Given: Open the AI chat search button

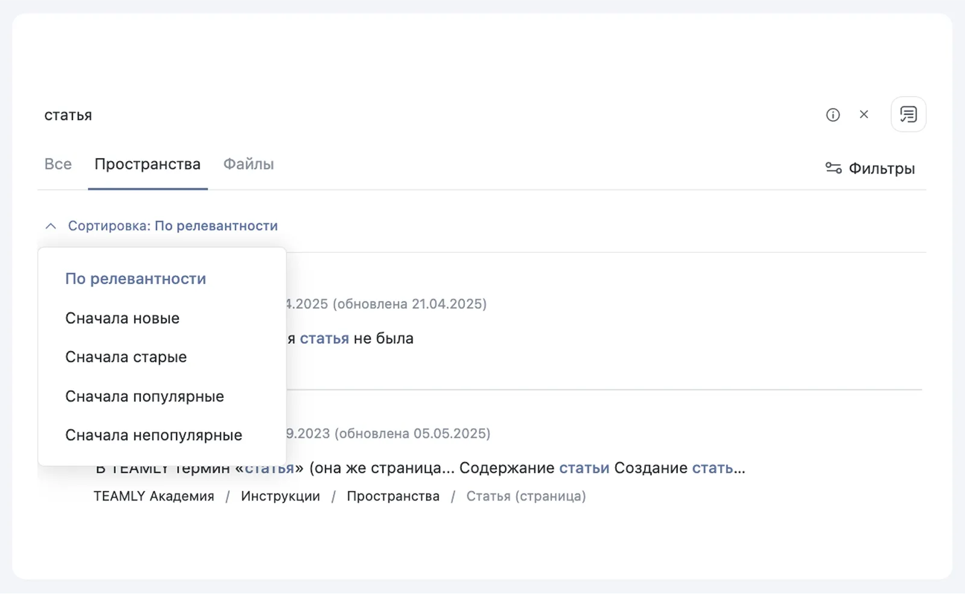Looking at the screenshot, I should pos(908,115).
